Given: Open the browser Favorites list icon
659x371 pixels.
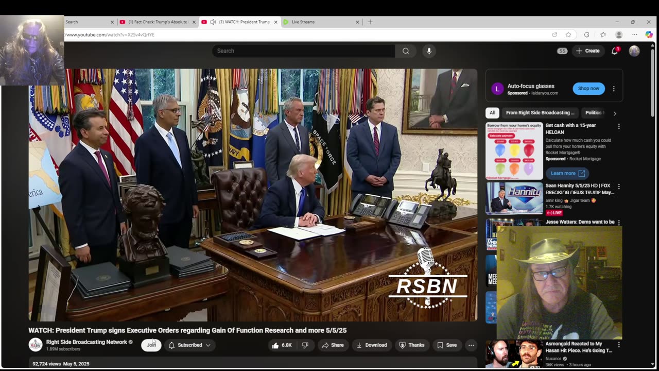Looking at the screenshot, I should click(603, 35).
